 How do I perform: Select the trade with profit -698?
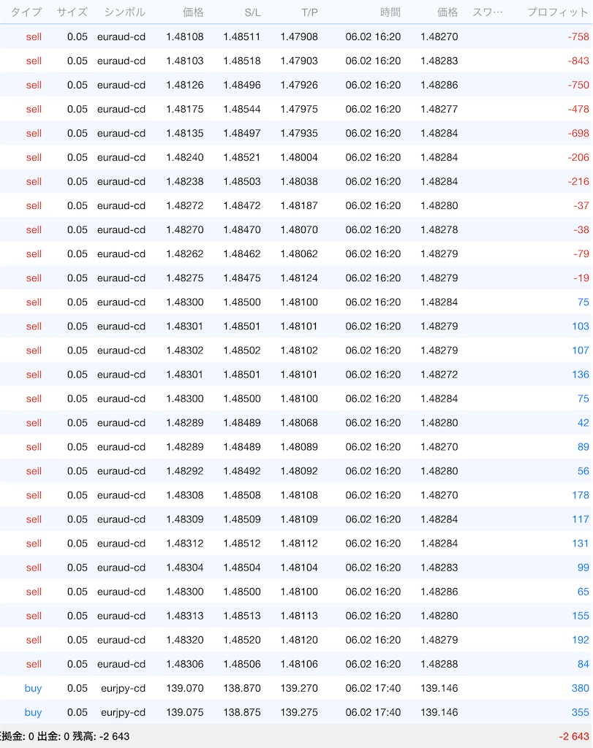click(x=296, y=133)
